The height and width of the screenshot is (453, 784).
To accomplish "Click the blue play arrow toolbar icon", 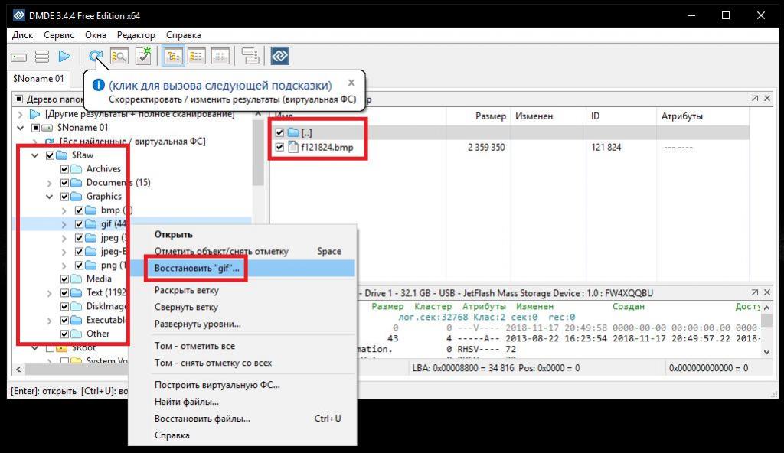I will 65,57.
